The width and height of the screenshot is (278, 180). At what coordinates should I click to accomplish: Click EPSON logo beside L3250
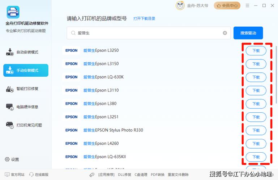pos(71,50)
